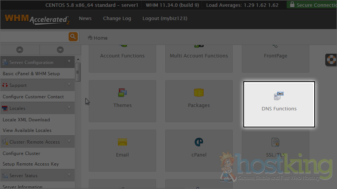Image resolution: width=337 pixels, height=189 pixels.
Task: Click the lifebuoy help icon
Action: (x=331, y=60)
